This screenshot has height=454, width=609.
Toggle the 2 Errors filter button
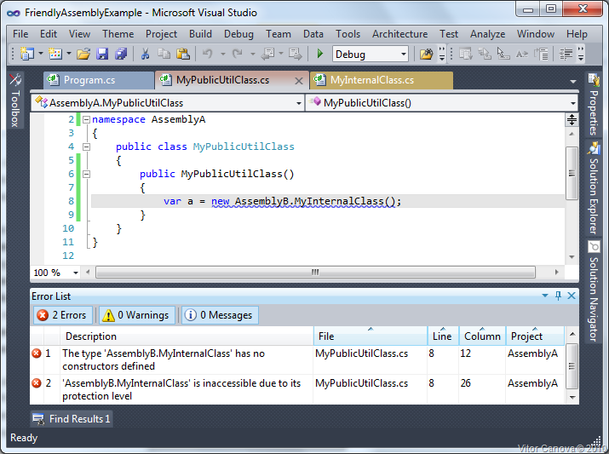(x=62, y=315)
